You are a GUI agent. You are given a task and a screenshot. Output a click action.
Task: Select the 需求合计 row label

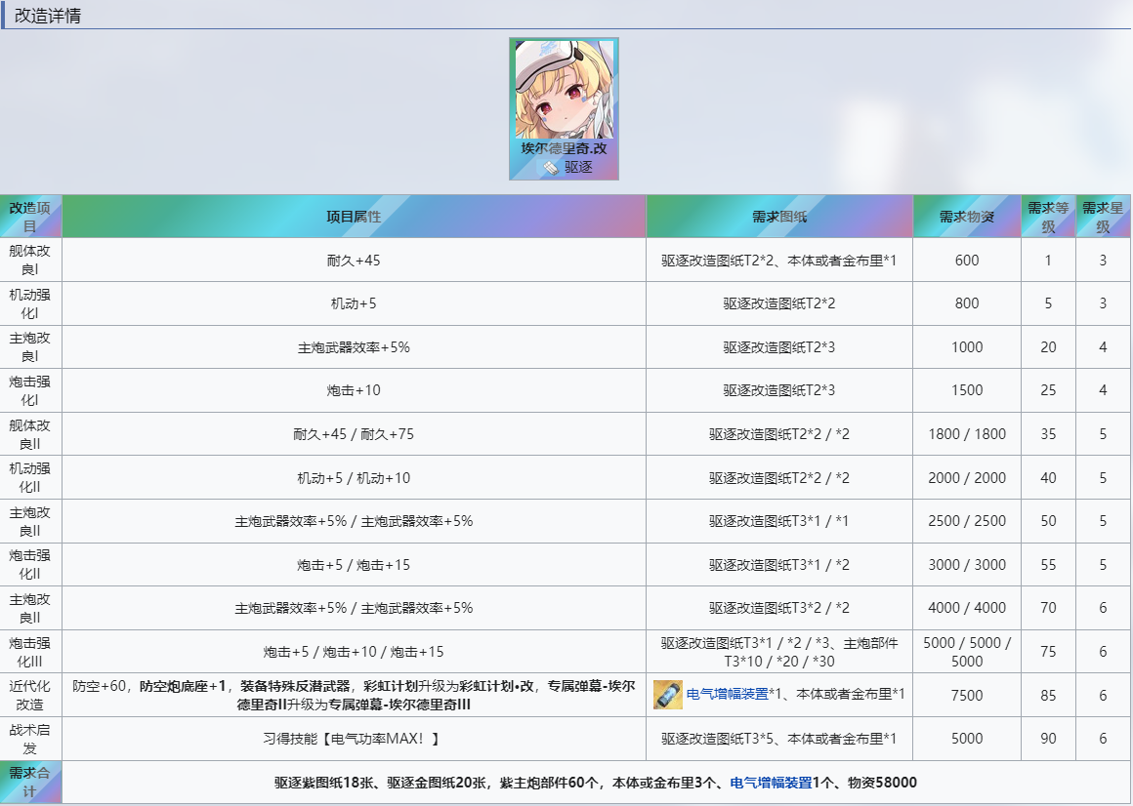[x=30, y=783]
